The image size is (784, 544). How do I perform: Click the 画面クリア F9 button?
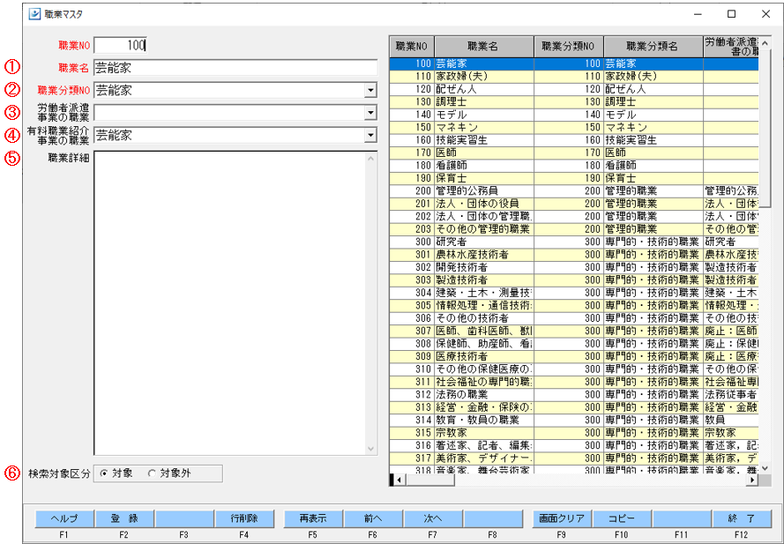point(562,518)
